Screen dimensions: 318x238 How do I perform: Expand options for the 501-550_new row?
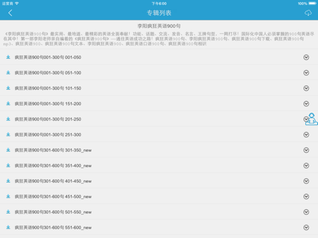(x=306, y=212)
